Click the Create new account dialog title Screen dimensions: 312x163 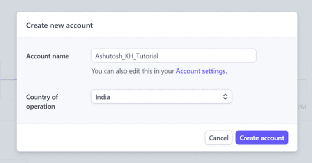(x=59, y=26)
